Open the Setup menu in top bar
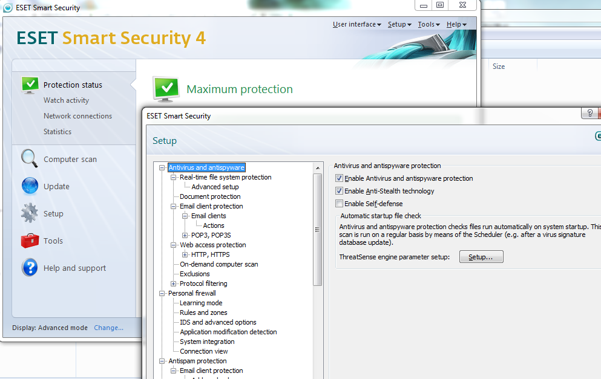 399,24
